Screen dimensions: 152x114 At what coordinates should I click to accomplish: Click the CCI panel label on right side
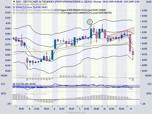click(149, 84)
